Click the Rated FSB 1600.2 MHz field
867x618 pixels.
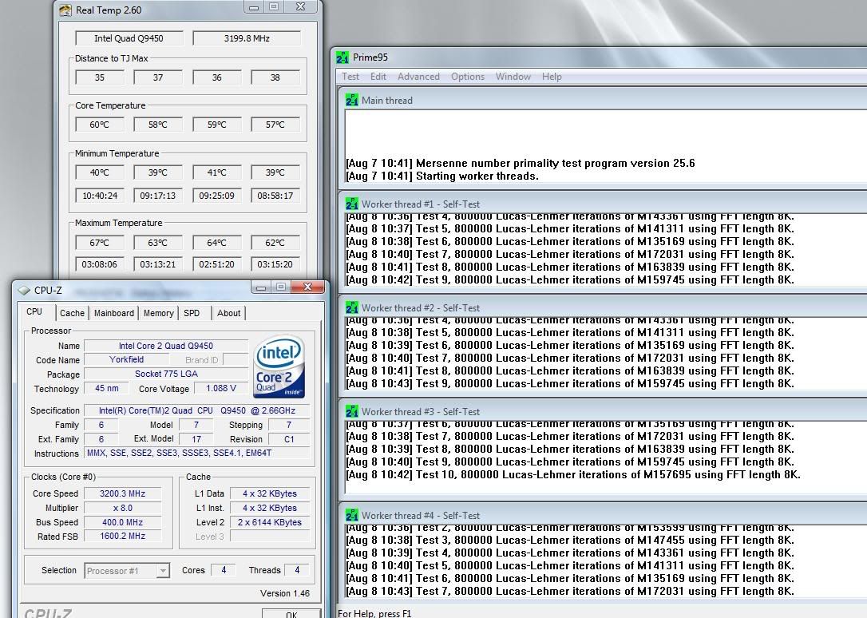[x=123, y=537]
